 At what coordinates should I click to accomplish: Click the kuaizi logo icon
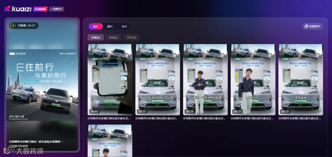pyautogui.click(x=7, y=9)
